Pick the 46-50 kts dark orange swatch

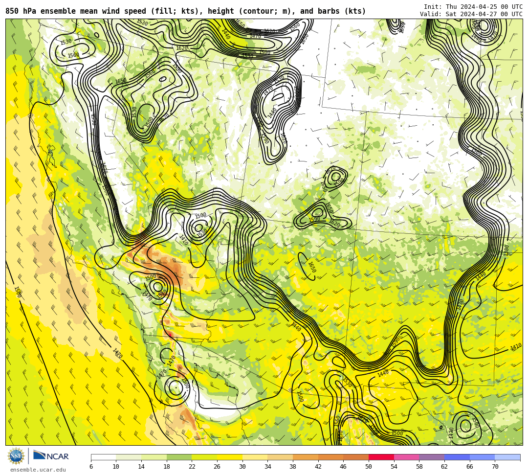pyautogui.click(x=356, y=457)
